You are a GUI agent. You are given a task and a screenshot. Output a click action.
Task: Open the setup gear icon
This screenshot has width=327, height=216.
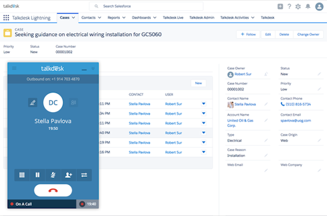click(298, 7)
